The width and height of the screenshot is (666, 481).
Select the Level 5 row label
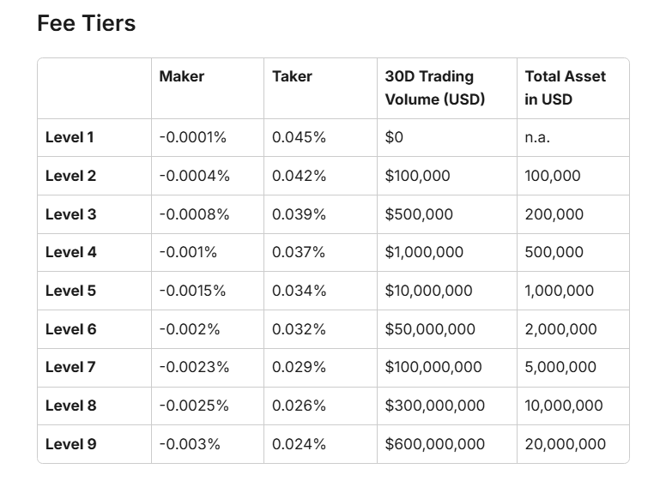coord(70,291)
